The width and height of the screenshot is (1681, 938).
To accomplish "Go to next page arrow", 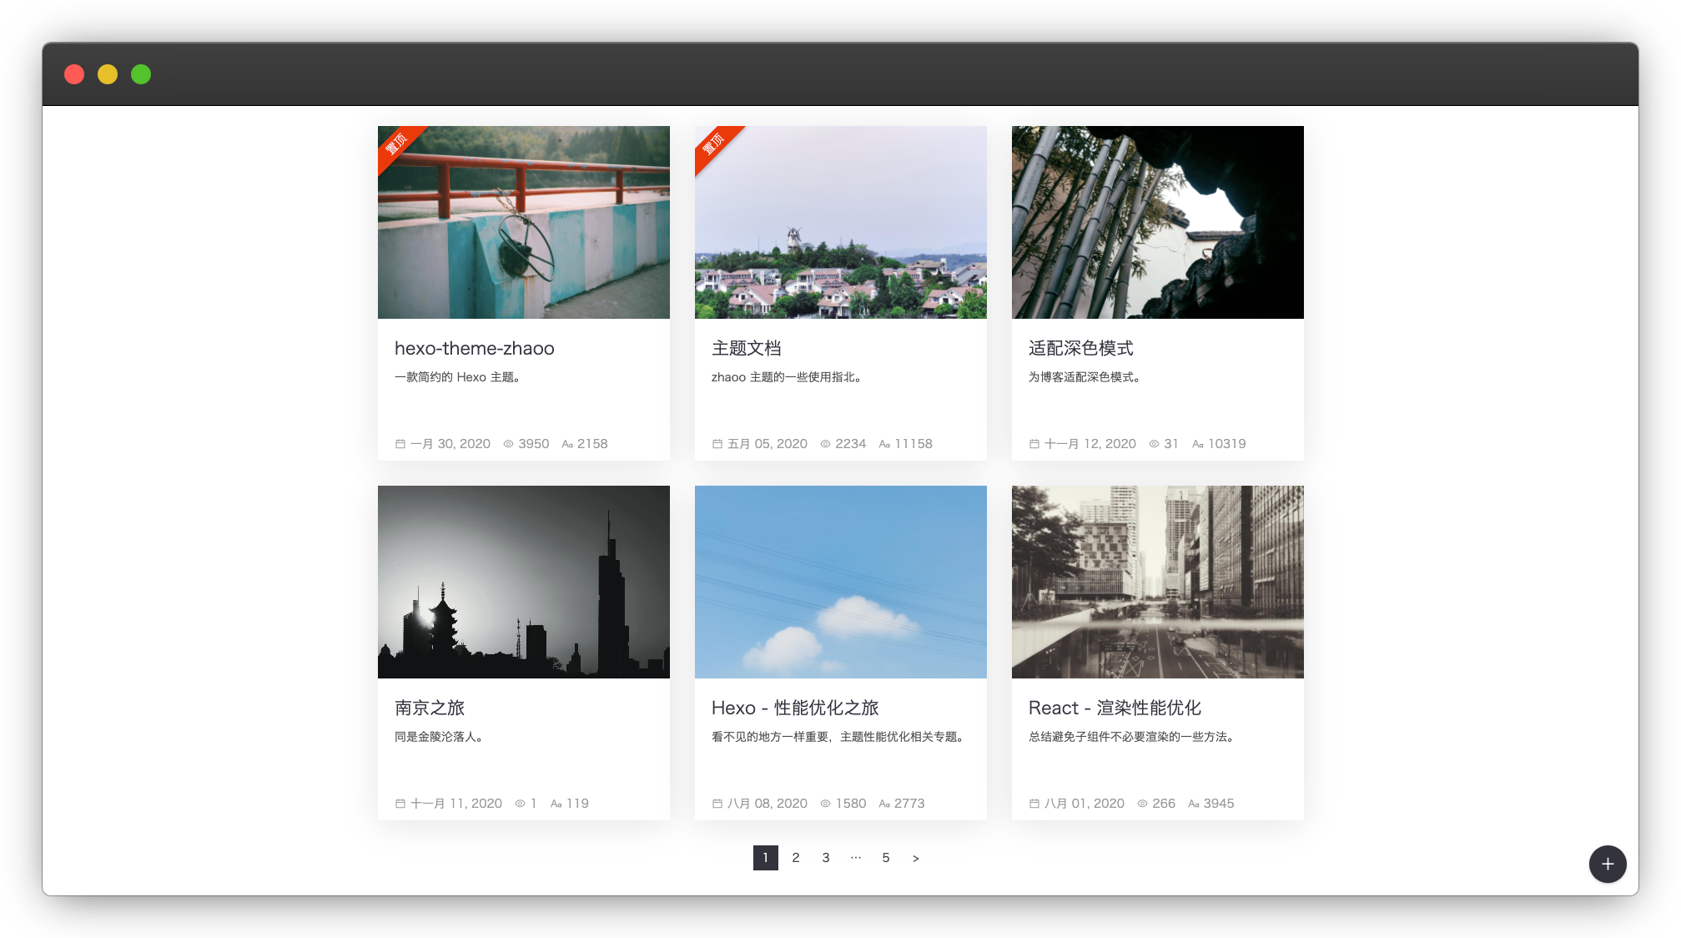I will (x=915, y=858).
